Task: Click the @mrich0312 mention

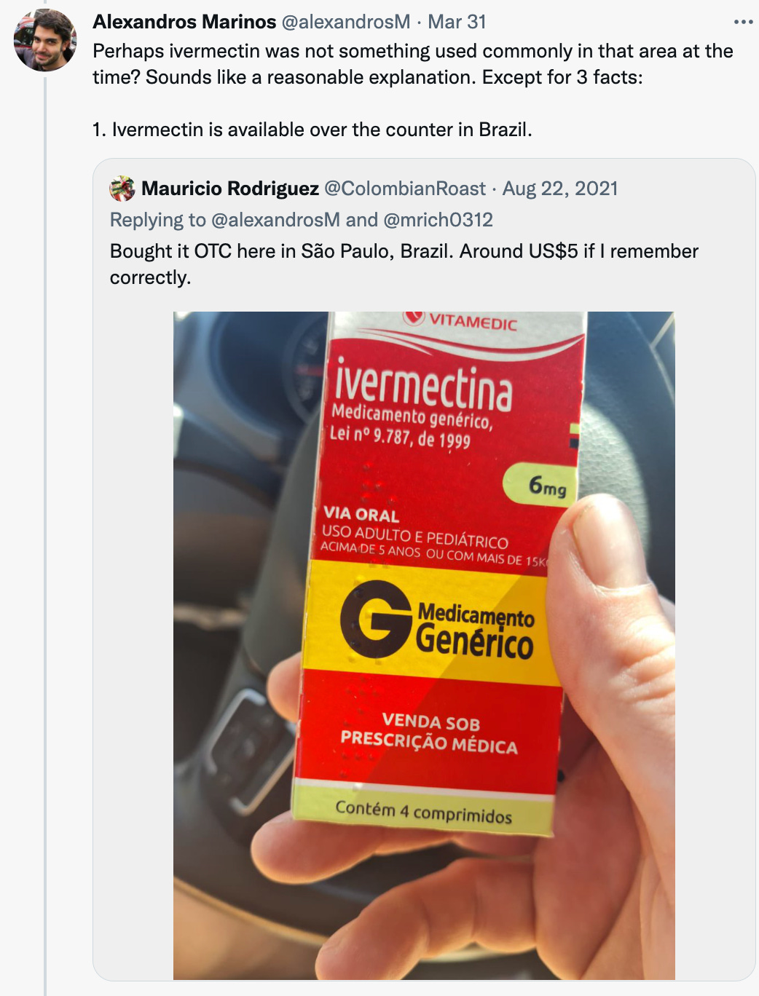Action: pos(438,220)
